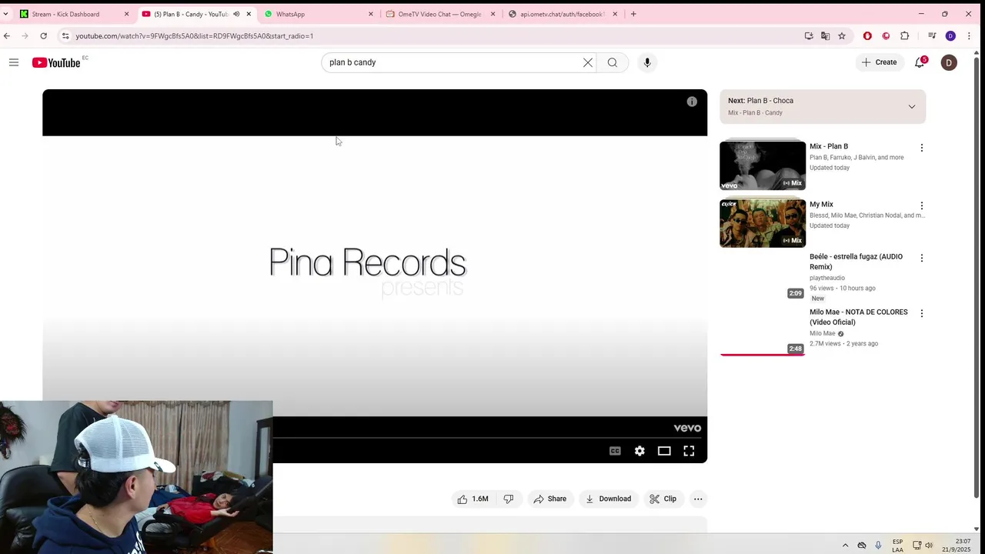The height and width of the screenshot is (554, 985).
Task: Open My Mix thumbnail
Action: [x=763, y=223]
